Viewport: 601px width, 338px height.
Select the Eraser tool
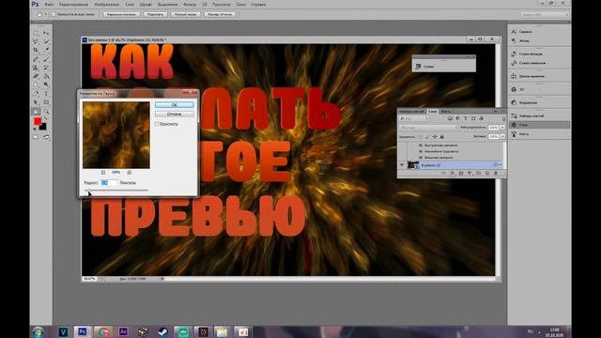[x=36, y=76]
